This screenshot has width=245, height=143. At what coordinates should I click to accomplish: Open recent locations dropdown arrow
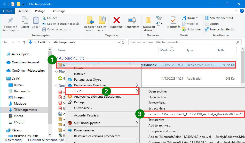19,42
